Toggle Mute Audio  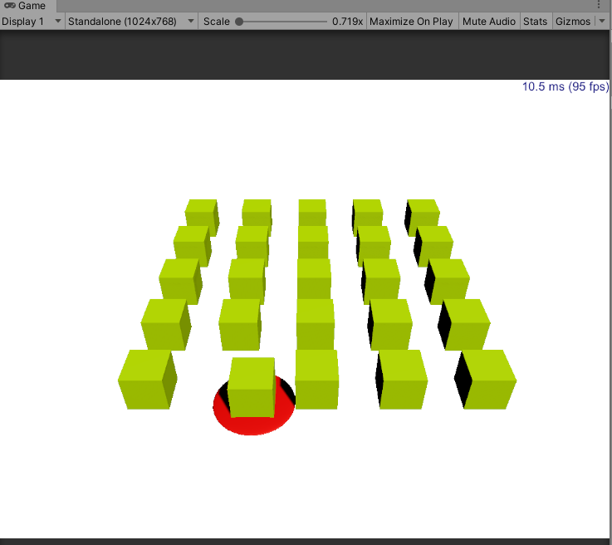pyautogui.click(x=488, y=22)
